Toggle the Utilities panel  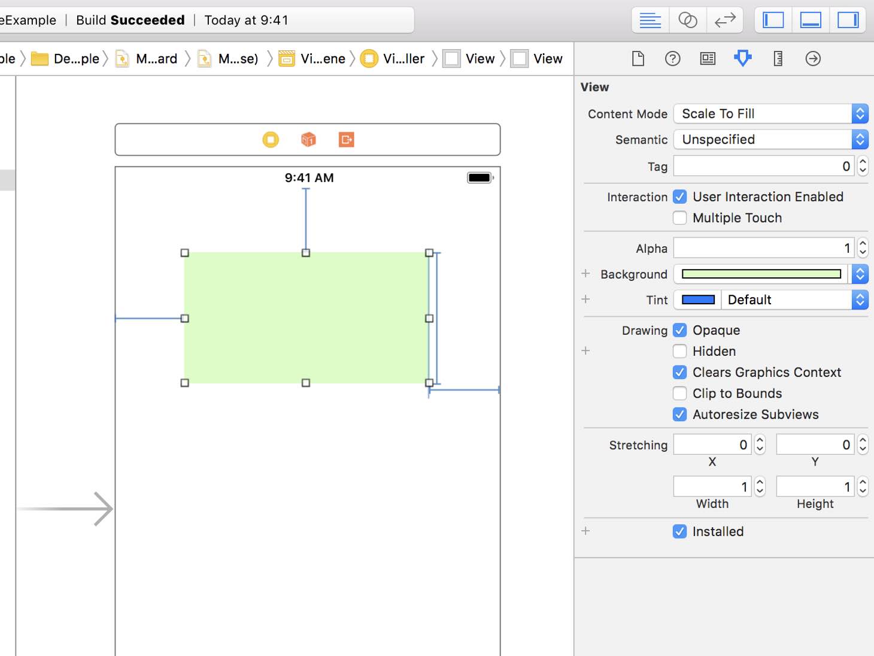[x=848, y=20]
